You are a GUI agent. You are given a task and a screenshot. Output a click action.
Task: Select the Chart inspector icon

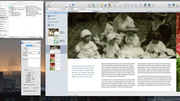[x=36, y=43]
